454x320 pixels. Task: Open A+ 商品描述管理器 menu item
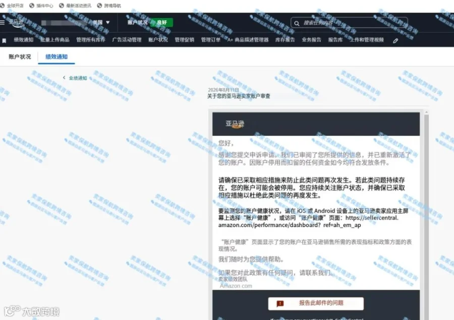(x=248, y=40)
